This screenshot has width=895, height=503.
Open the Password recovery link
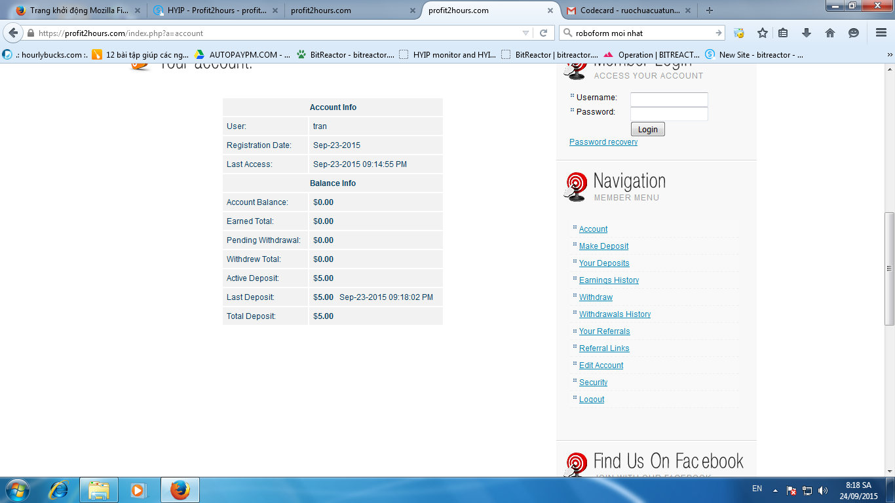(x=603, y=142)
